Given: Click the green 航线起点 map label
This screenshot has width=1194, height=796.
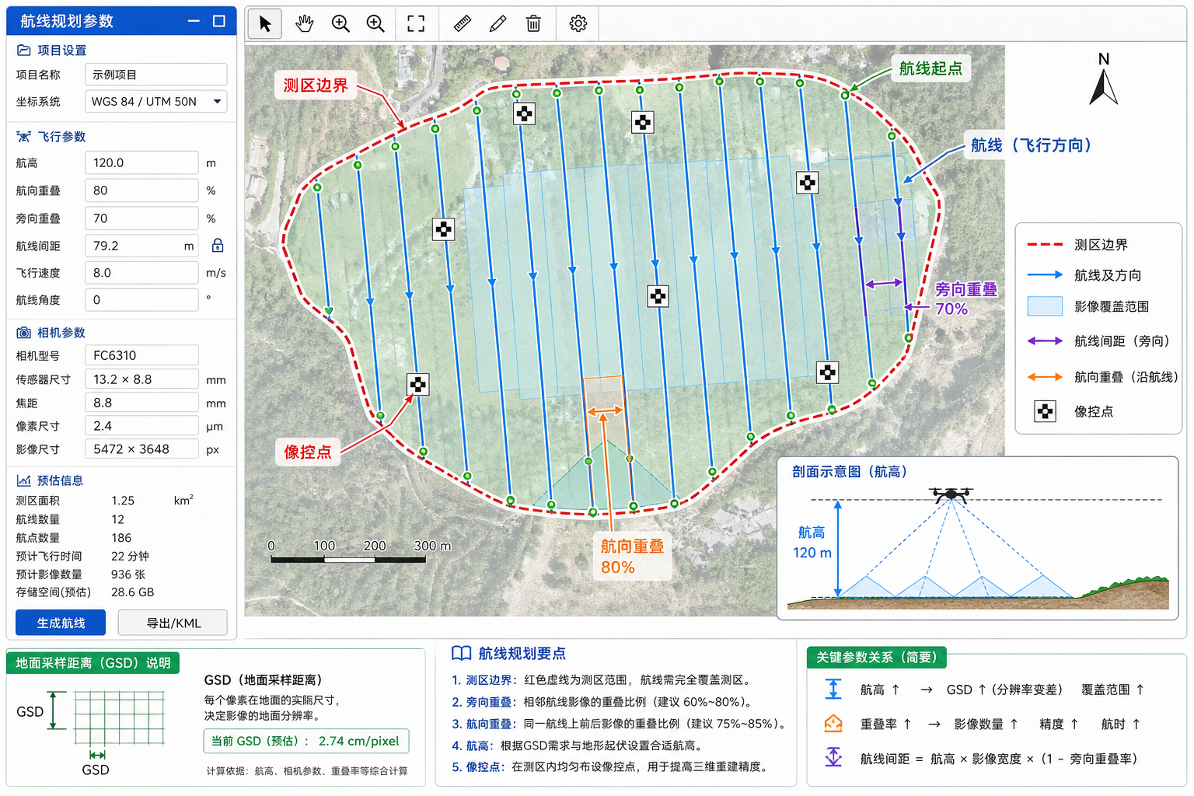Looking at the screenshot, I should point(930,68).
